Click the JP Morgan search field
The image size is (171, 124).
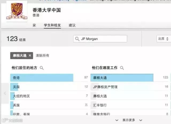[x=100, y=39]
